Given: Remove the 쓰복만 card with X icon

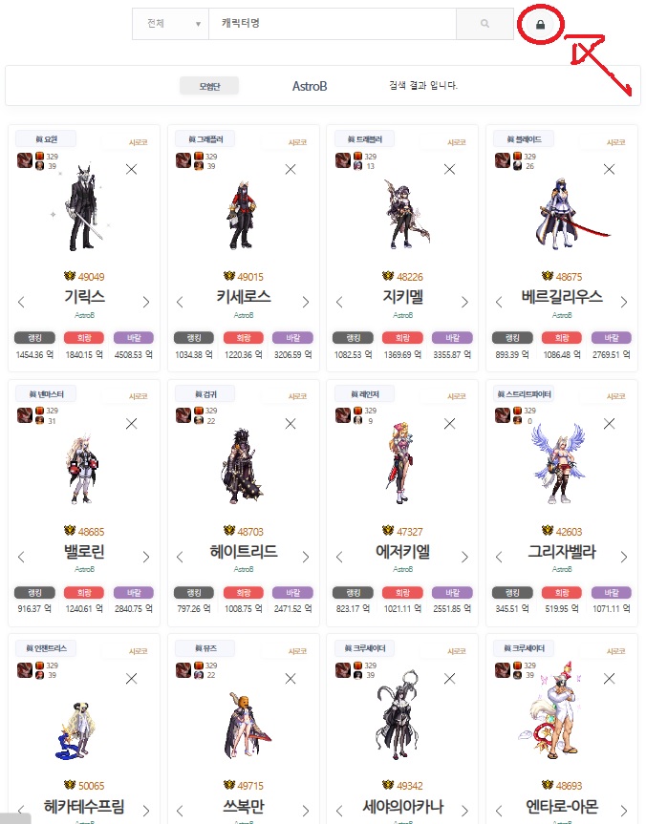Looking at the screenshot, I should point(291,679).
